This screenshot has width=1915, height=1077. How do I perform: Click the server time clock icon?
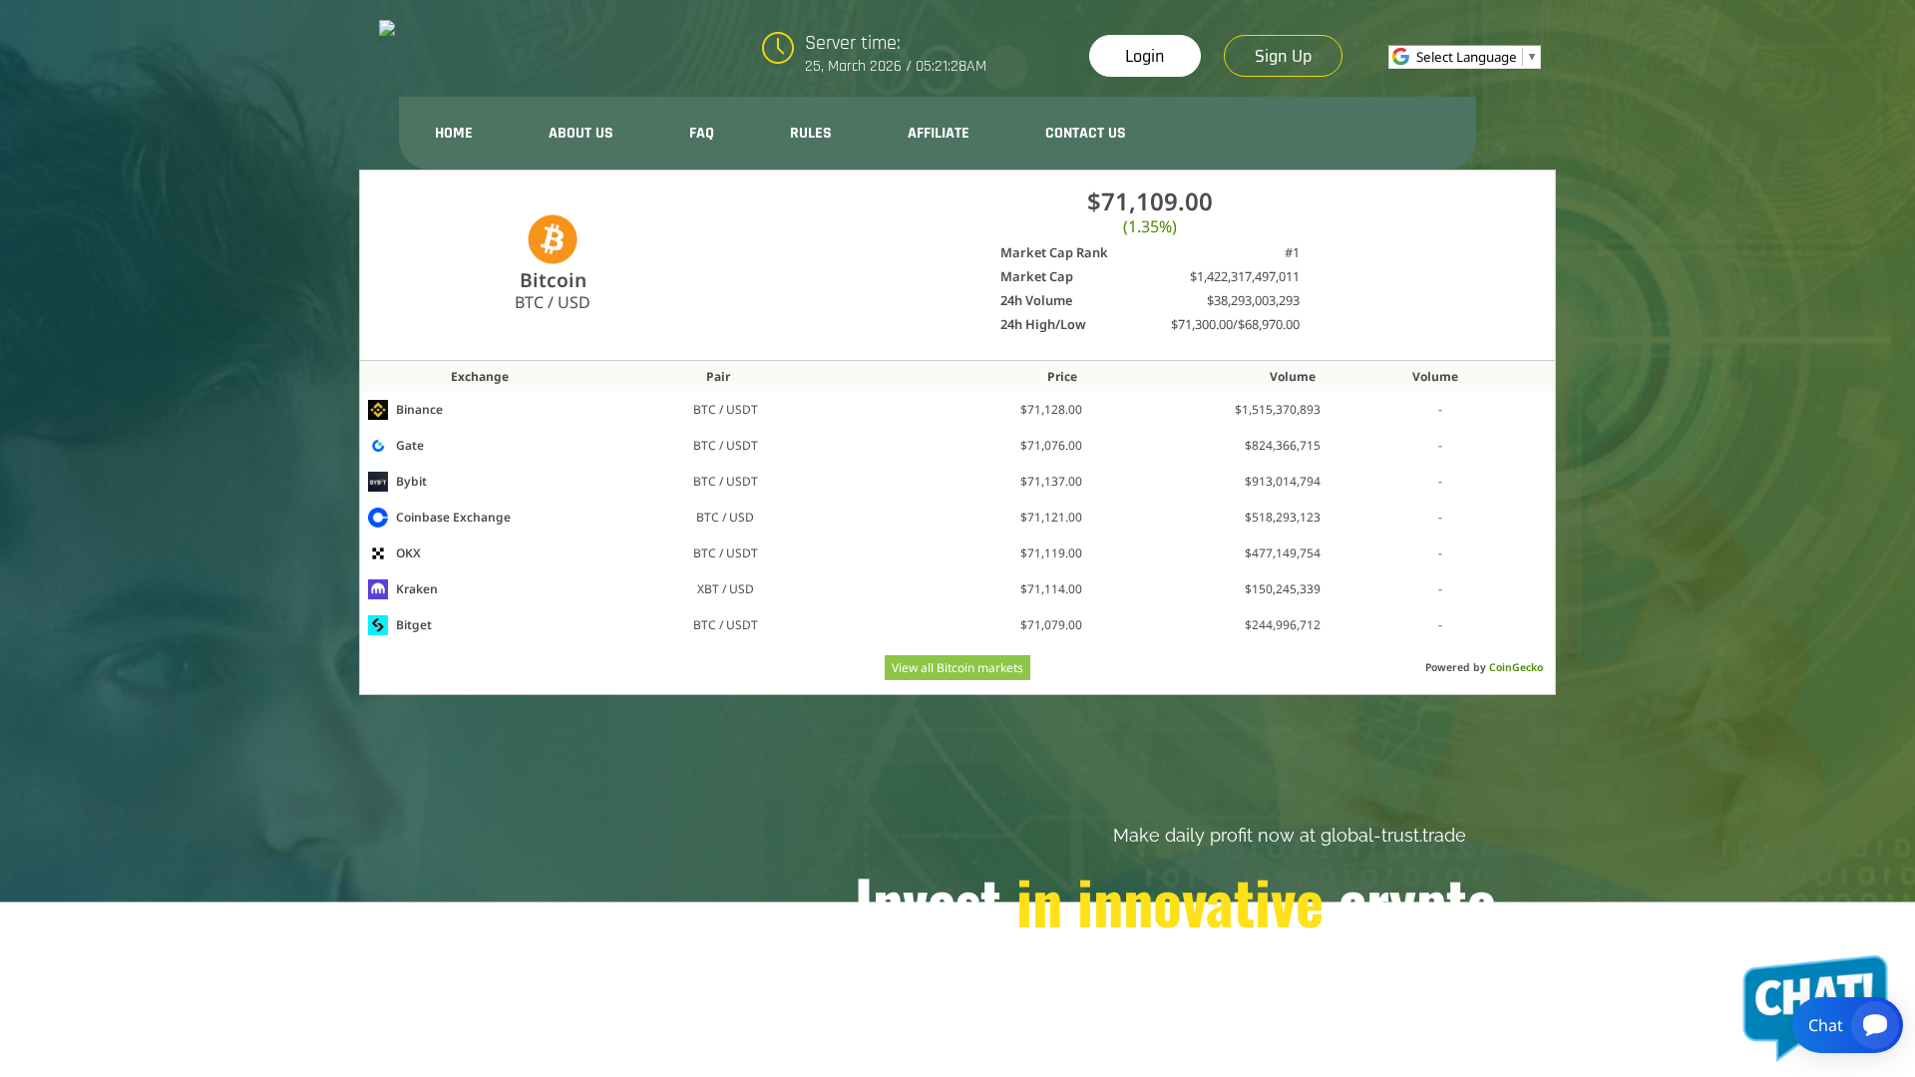(x=778, y=48)
